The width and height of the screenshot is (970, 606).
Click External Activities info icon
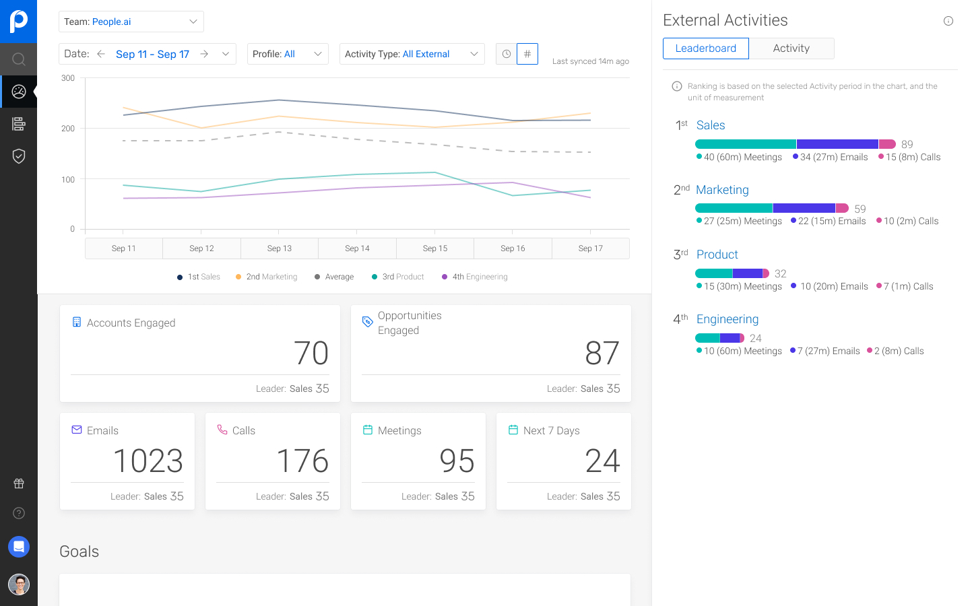(x=948, y=21)
